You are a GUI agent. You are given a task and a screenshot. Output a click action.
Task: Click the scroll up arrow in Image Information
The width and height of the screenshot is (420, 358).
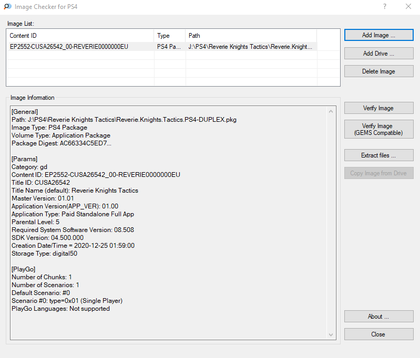pos(331,112)
